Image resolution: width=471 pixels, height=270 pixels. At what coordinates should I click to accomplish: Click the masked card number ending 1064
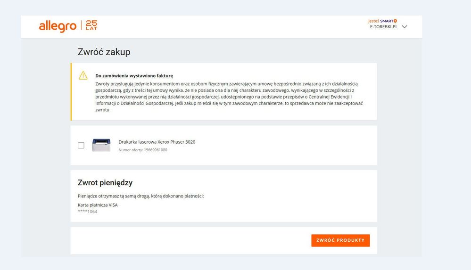88,212
